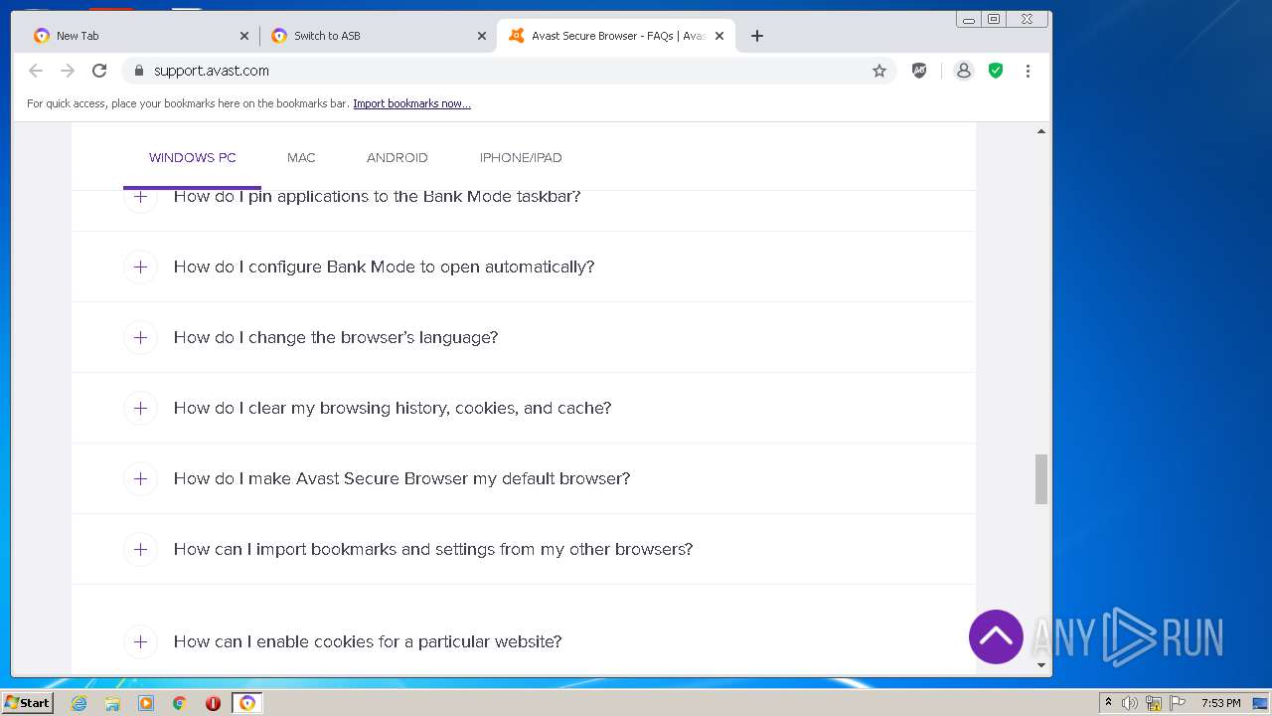This screenshot has width=1272, height=716.
Task: Click the page vertical scrollbar thumb
Action: 1041,479
